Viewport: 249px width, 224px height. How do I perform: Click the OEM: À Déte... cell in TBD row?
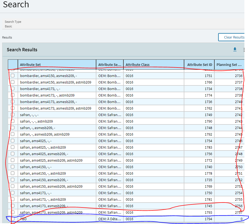[109, 219]
